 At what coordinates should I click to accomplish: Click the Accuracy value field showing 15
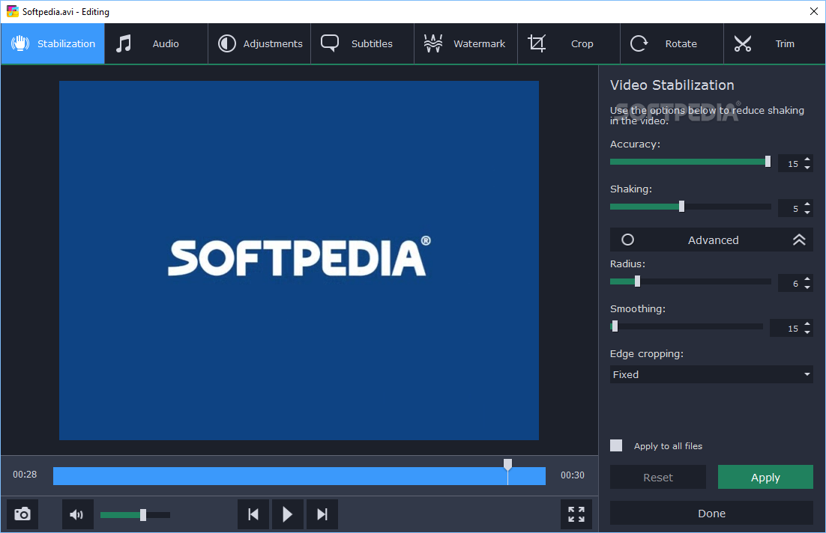[x=792, y=164]
